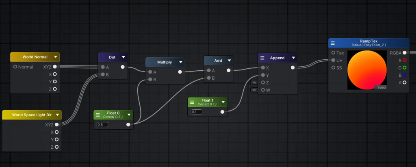
Task: Collapse the Dot node with its arrow
Action: pos(123,57)
